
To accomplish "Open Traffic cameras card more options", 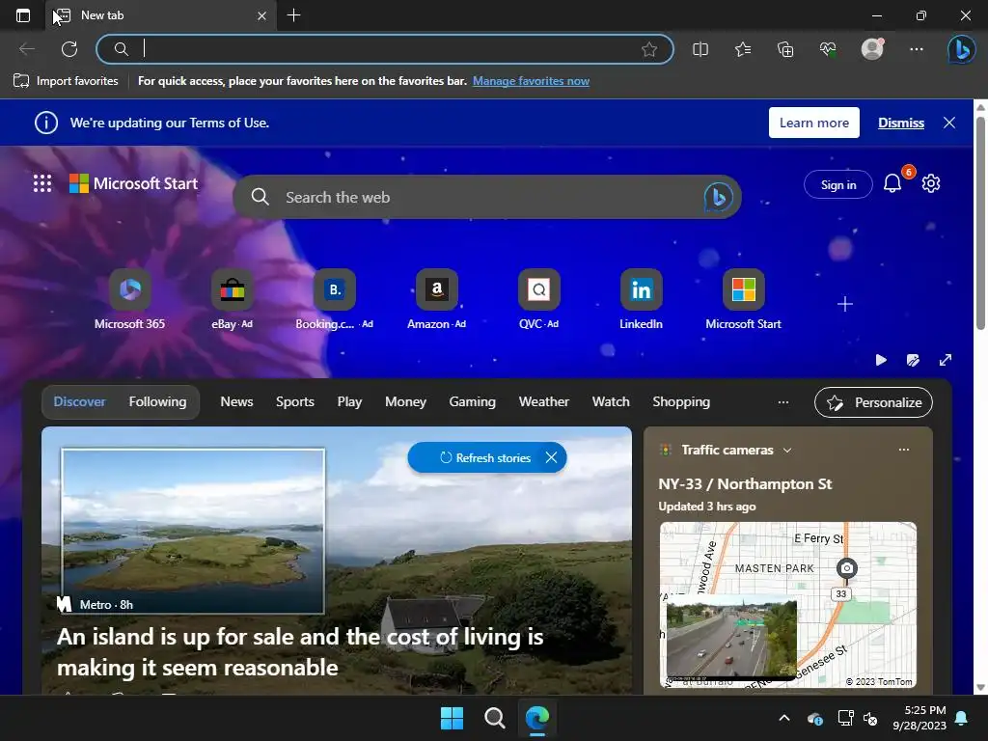I will click(904, 450).
